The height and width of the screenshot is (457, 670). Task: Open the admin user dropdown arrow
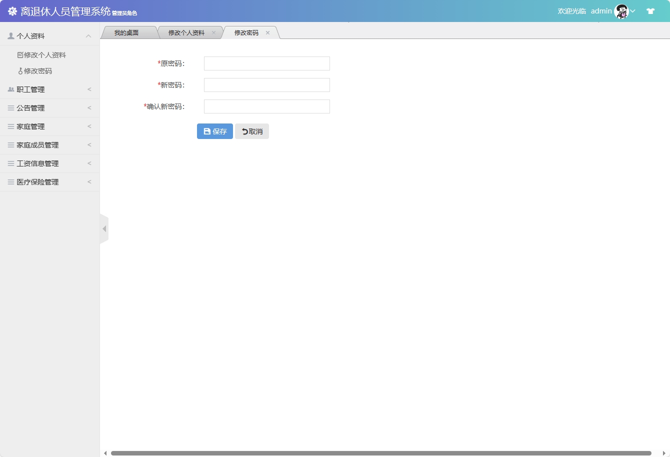632,11
